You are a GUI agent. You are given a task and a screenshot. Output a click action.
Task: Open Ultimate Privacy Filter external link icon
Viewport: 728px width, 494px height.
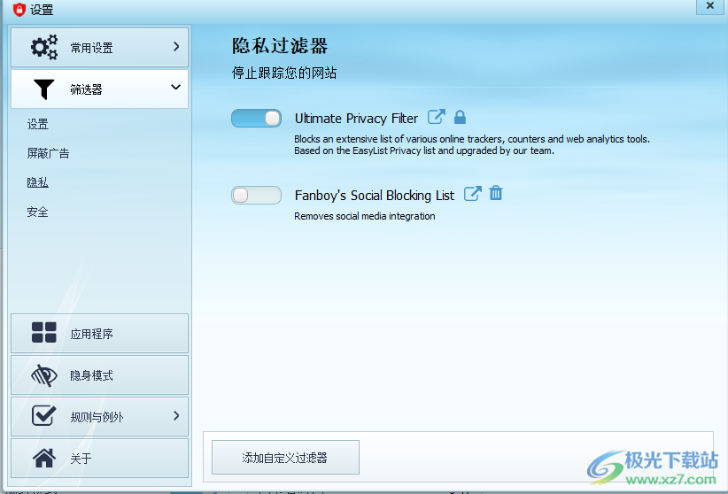pyautogui.click(x=437, y=117)
